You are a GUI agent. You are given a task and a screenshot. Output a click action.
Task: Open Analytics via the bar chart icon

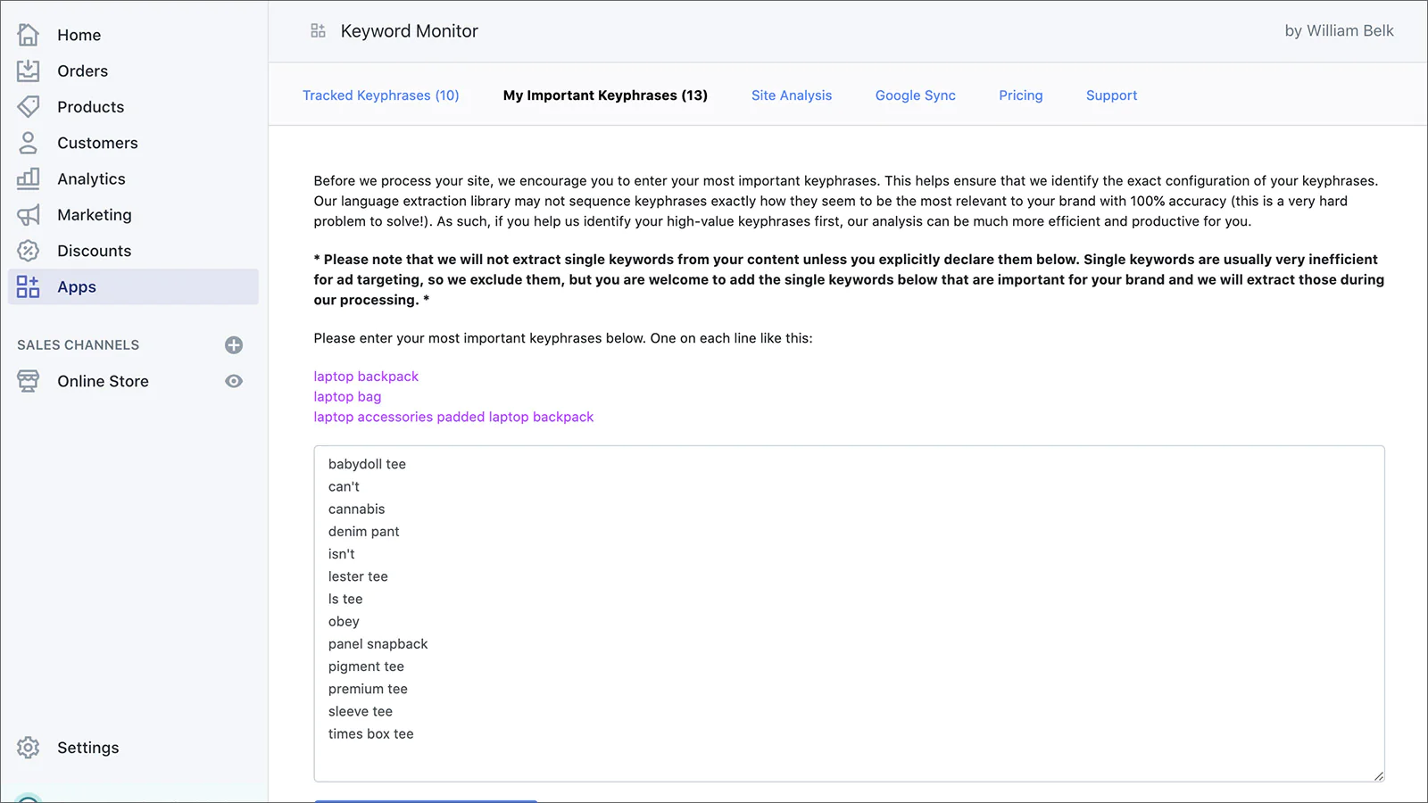pyautogui.click(x=29, y=178)
